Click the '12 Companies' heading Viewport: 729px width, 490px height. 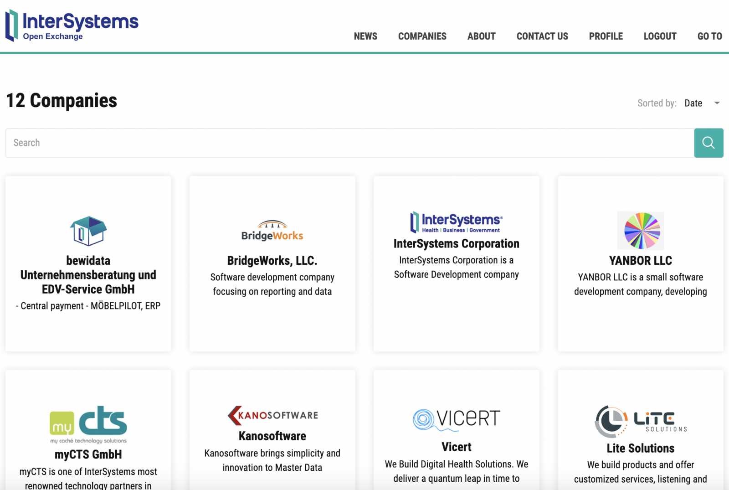62,101
